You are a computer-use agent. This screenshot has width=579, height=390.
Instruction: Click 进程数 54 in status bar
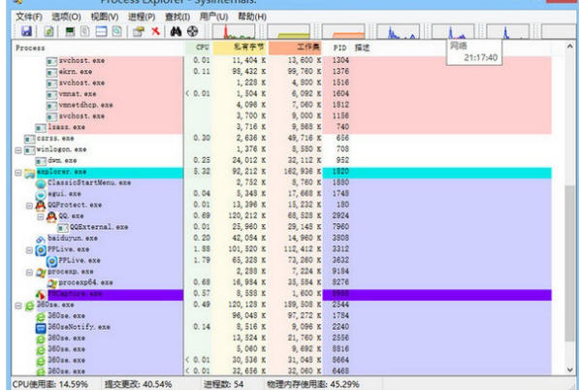[x=223, y=384]
